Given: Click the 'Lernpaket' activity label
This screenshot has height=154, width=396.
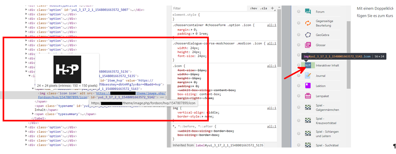Looking at the screenshot, I should (322, 96).
